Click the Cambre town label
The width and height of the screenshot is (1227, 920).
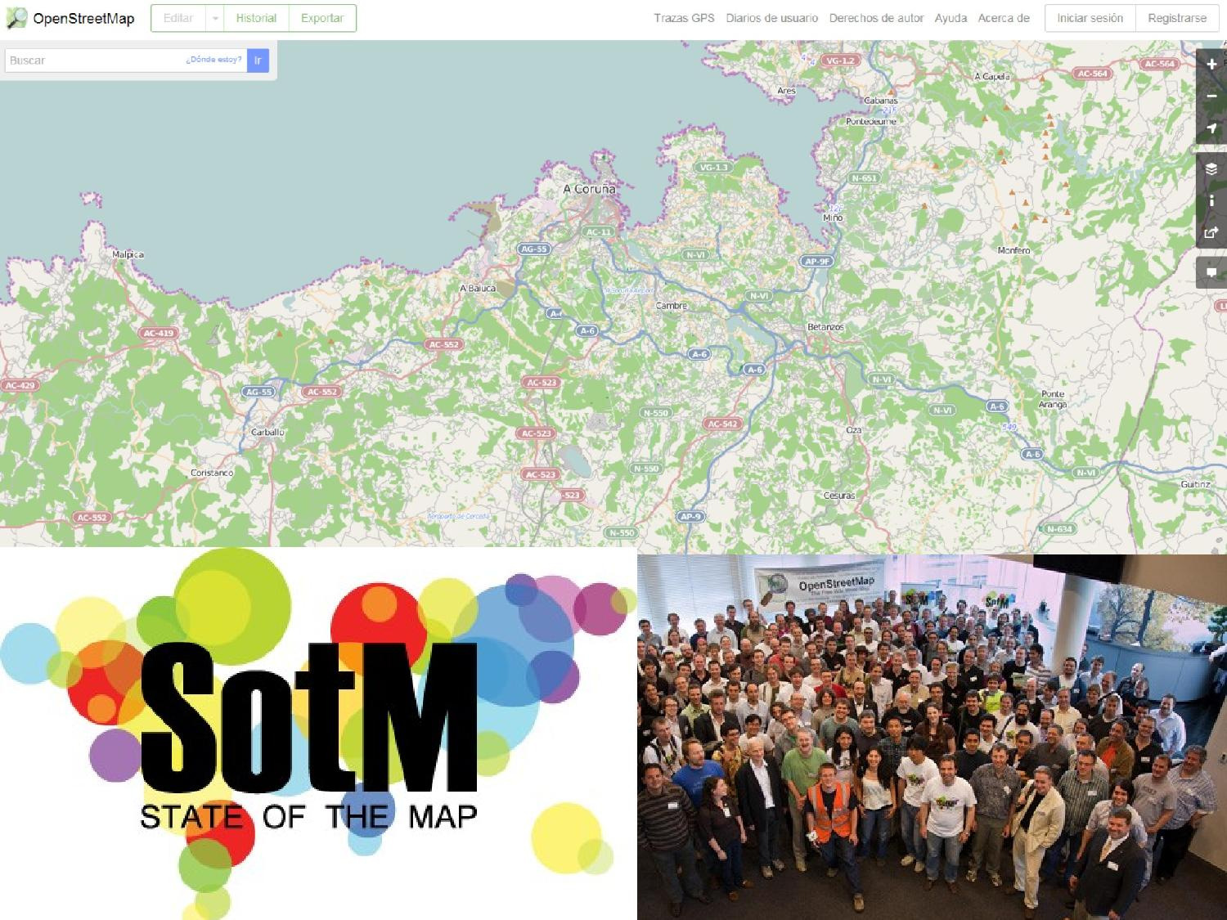(672, 306)
